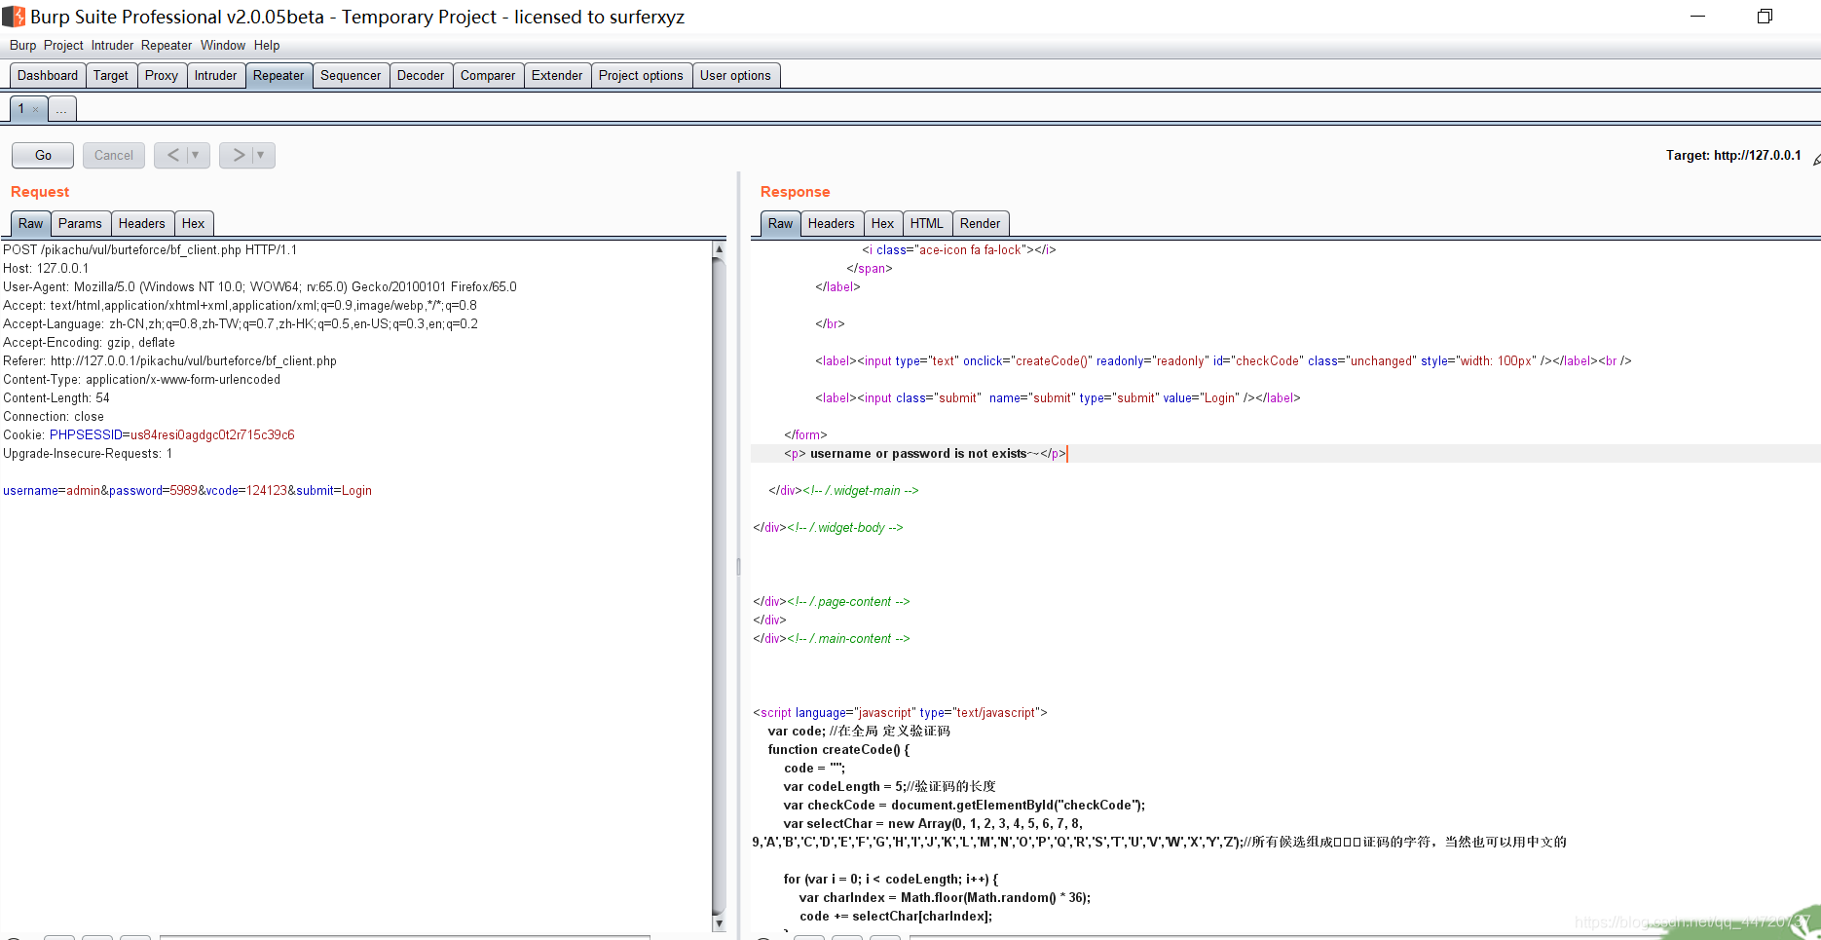Open the Repeater menu in menu bar

(167, 45)
